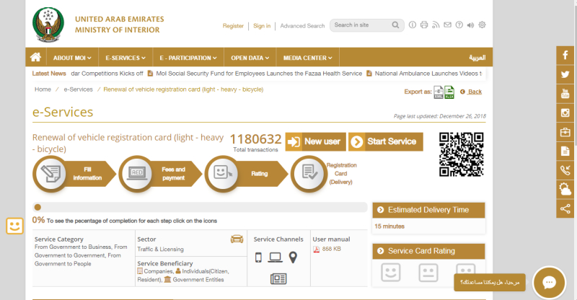Click the print page icon
The width and height of the screenshot is (577, 300).
click(x=423, y=25)
